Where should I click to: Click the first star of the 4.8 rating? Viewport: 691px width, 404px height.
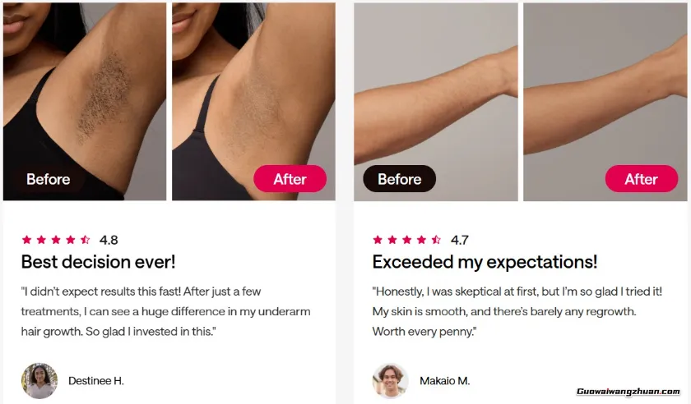27,240
